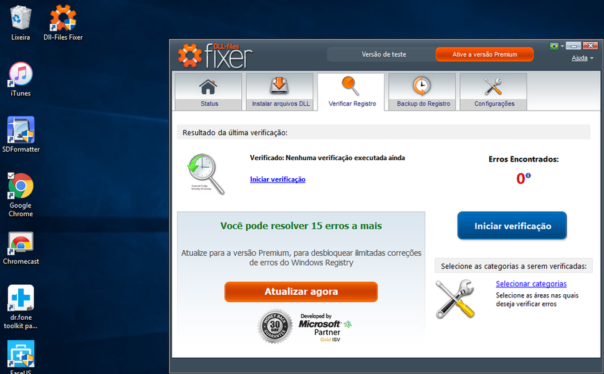Viewport: 604px width, 374px height.
Task: Open the Backup do Registro tab
Action: tap(423, 92)
